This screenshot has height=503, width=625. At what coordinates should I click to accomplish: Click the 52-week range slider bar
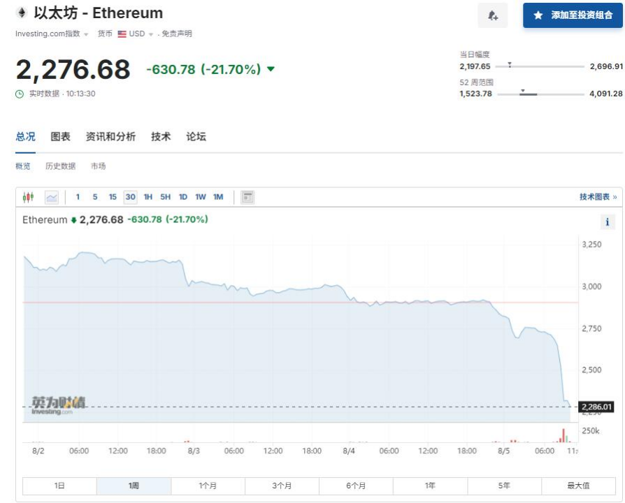point(540,94)
